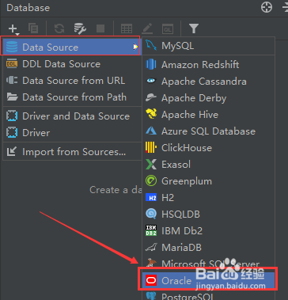Select Amazon Redshift data source
The image size is (288, 300).
[209, 65]
